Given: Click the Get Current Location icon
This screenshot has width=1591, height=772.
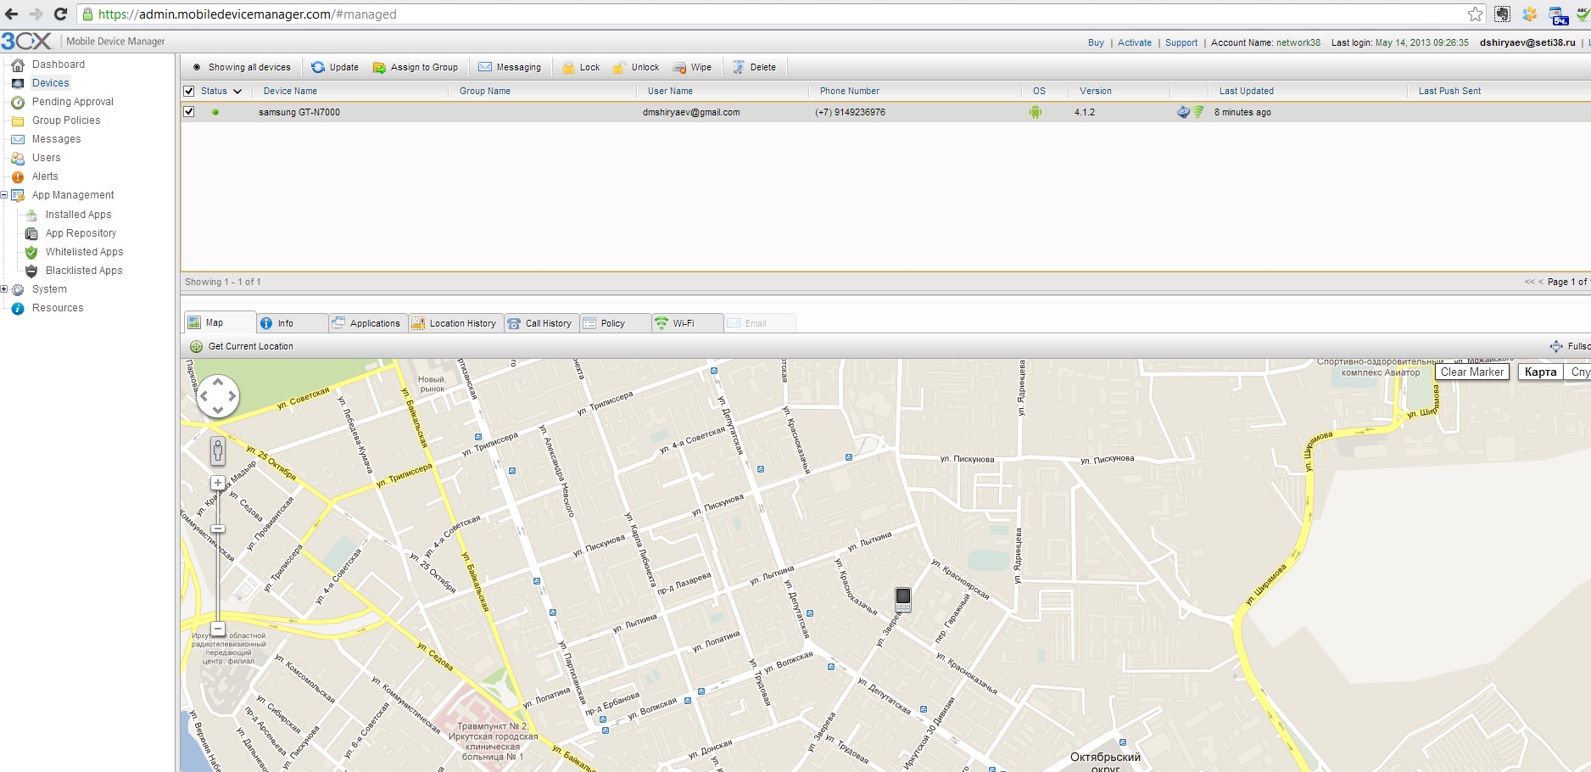Looking at the screenshot, I should pyautogui.click(x=197, y=347).
